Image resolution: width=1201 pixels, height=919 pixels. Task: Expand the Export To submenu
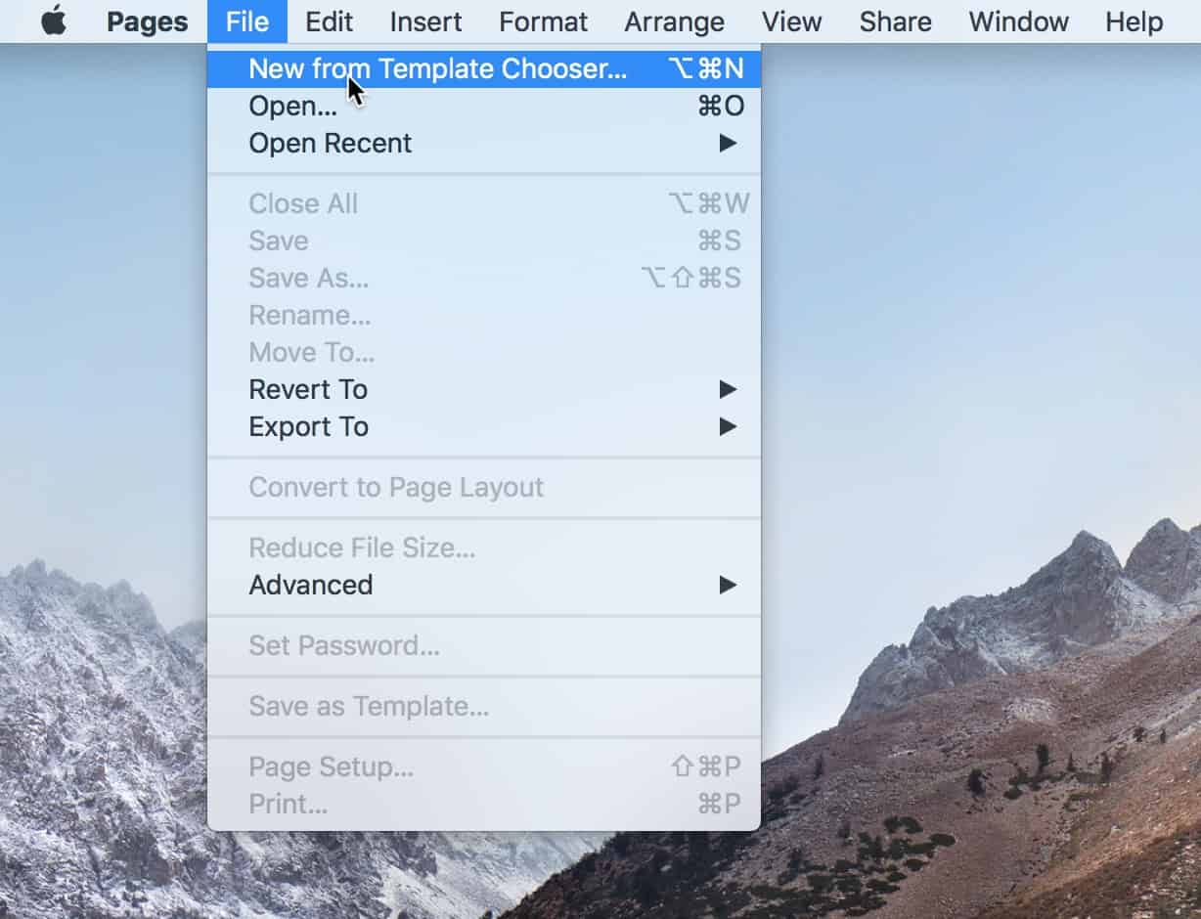tap(484, 426)
